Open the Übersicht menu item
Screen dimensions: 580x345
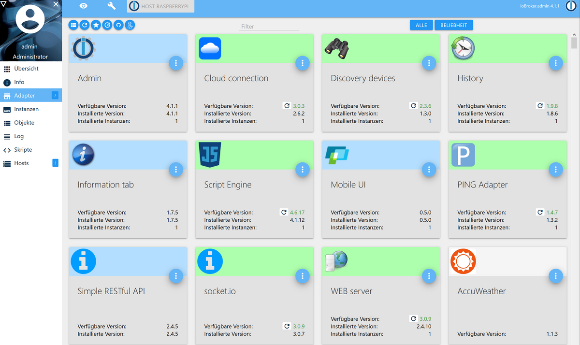(x=31, y=69)
